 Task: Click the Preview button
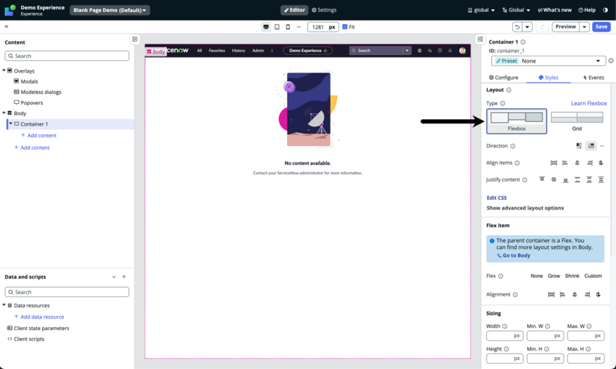pos(566,27)
